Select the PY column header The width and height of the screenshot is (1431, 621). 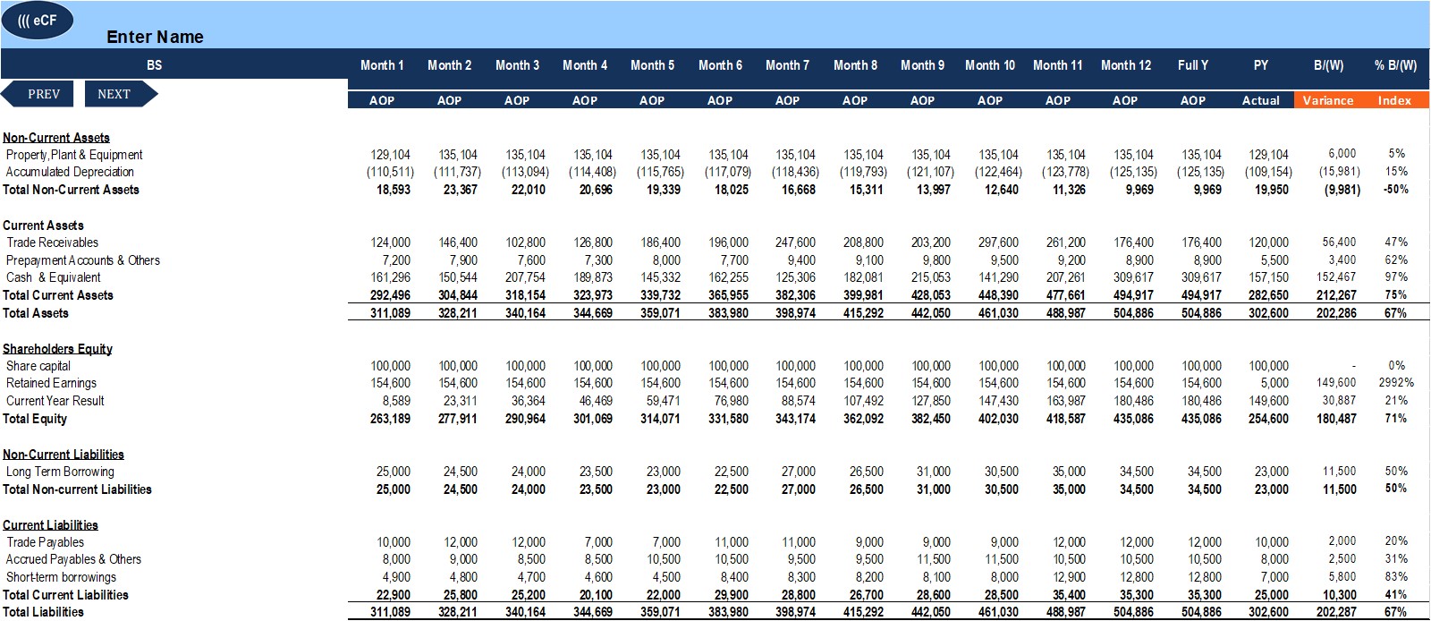click(1261, 65)
